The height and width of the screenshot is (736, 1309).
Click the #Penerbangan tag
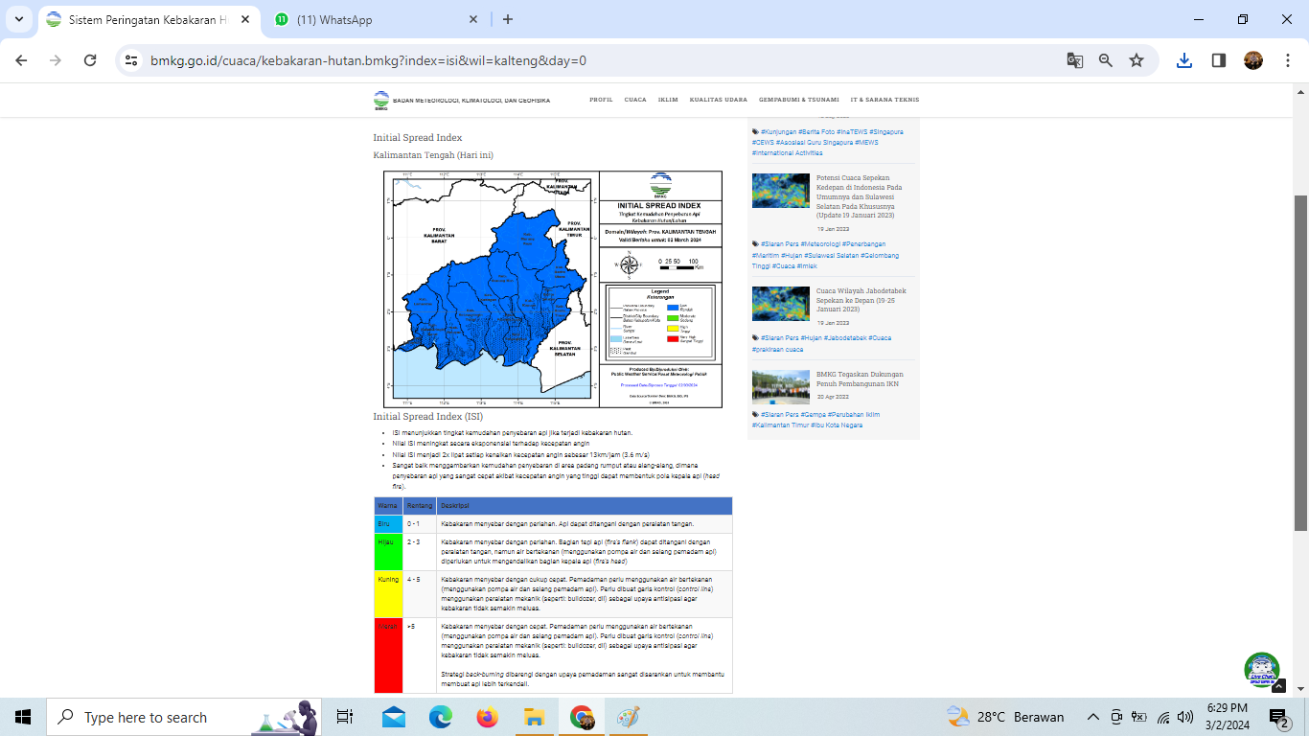[x=865, y=244]
